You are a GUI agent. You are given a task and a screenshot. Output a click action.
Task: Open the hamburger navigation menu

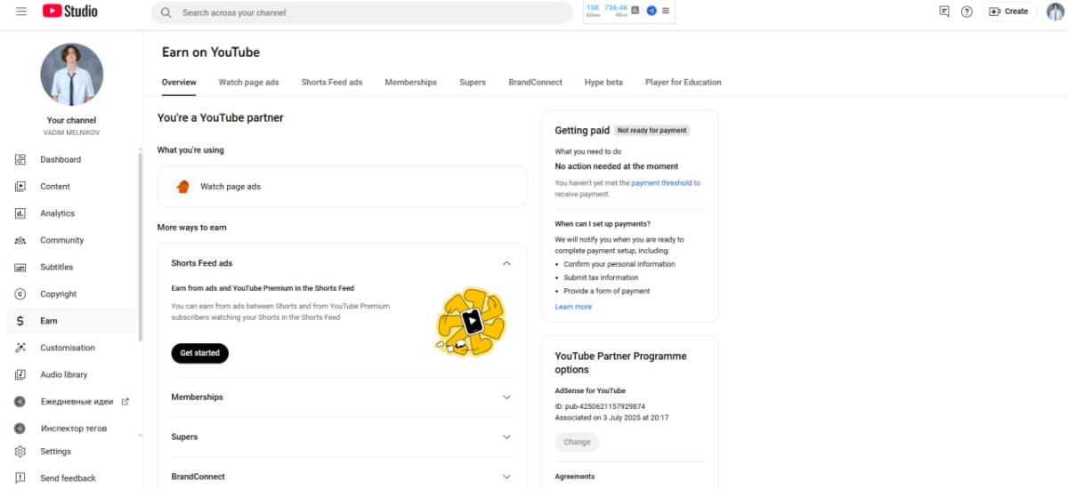[20, 12]
